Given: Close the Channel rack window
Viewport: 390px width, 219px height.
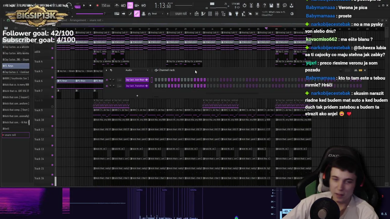Looking at the screenshot, I should coord(365,70).
